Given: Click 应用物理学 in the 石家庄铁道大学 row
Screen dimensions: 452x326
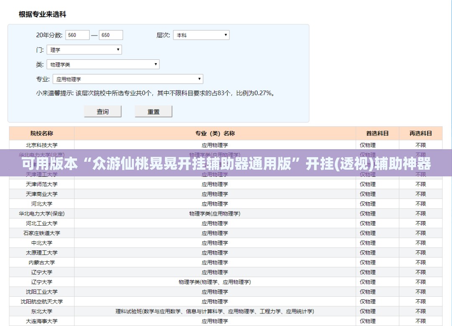Looking at the screenshot, I should click(215, 233).
